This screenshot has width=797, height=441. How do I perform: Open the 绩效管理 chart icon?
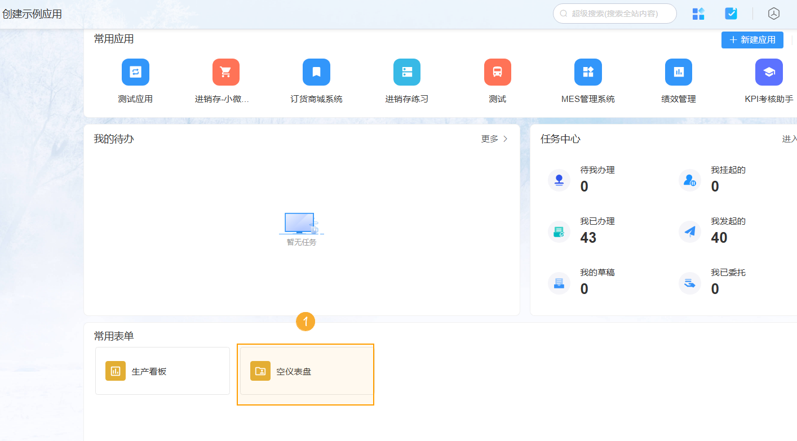[x=679, y=72]
